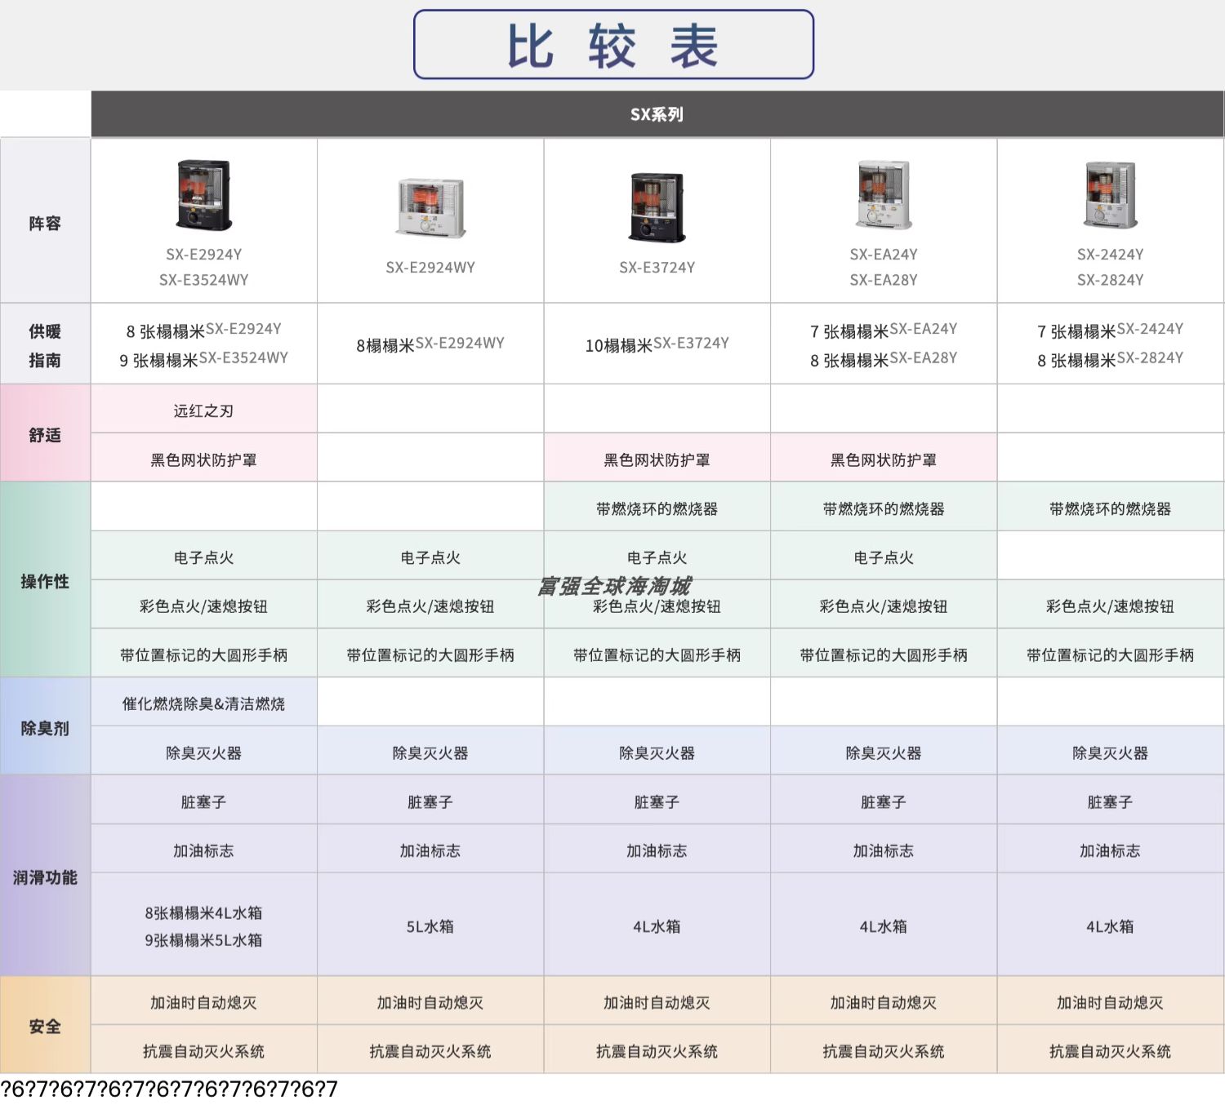Click 黑色网状防护罩 below 远红之刃
The image size is (1225, 1105).
203,459
